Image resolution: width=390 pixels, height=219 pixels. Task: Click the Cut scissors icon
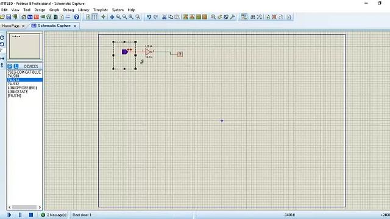(x=165, y=17)
